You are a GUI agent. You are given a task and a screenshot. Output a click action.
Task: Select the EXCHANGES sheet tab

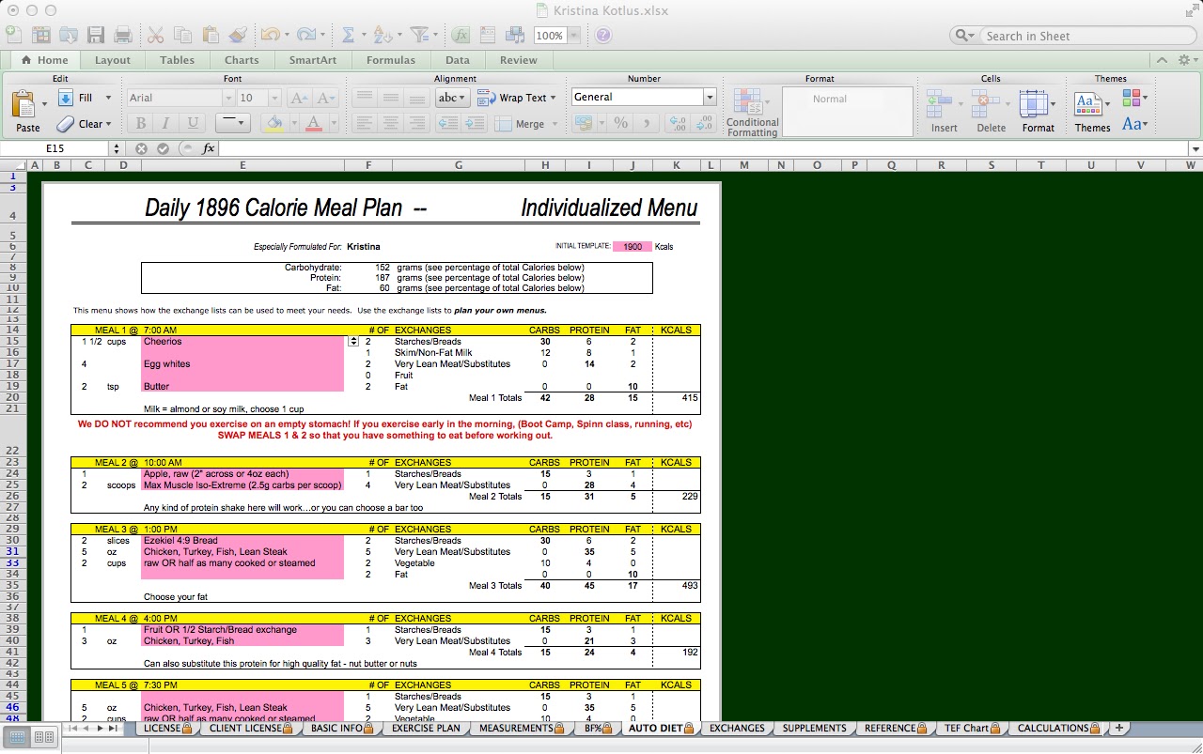click(737, 728)
